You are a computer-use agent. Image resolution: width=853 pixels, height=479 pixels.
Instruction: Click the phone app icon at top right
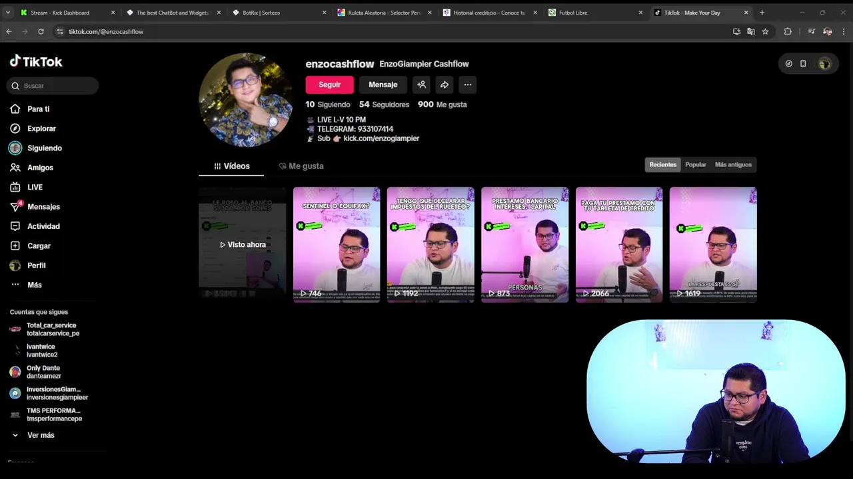click(x=803, y=64)
